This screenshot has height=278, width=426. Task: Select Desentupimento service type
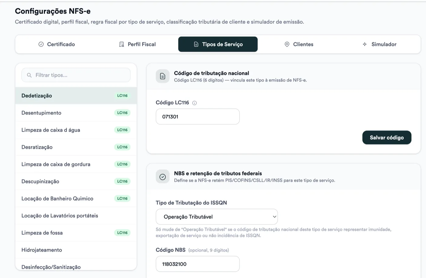point(76,113)
